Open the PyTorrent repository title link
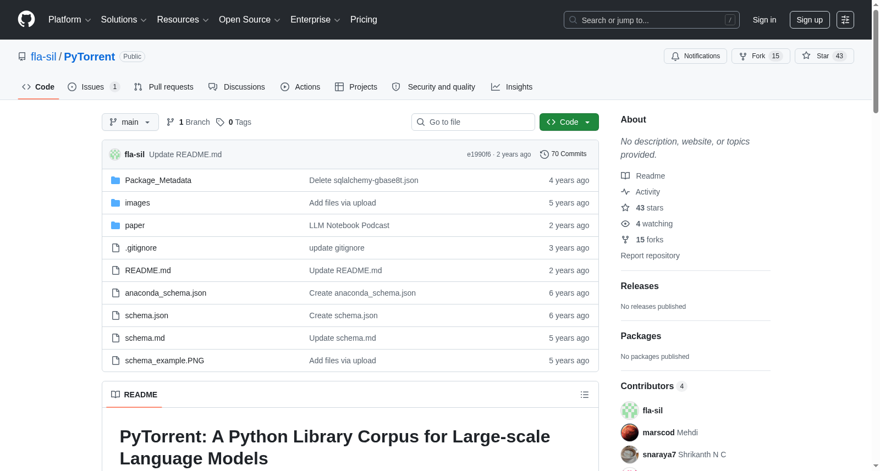Viewport: 880px width, 471px height. tap(90, 57)
